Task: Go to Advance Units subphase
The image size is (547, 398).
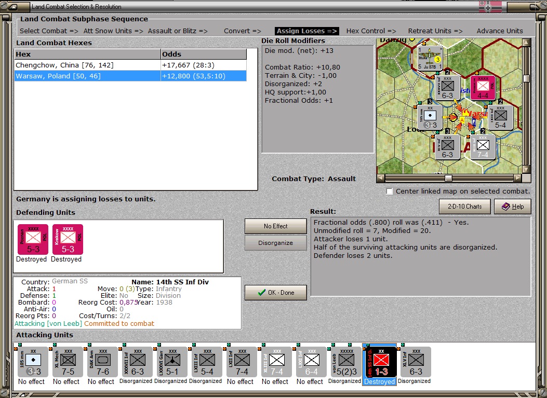Action: tap(500, 31)
